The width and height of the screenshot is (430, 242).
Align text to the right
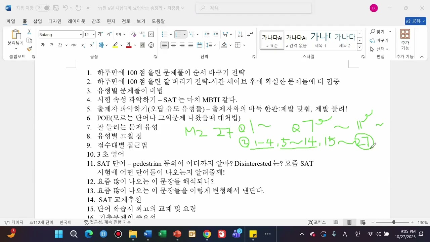point(182,45)
